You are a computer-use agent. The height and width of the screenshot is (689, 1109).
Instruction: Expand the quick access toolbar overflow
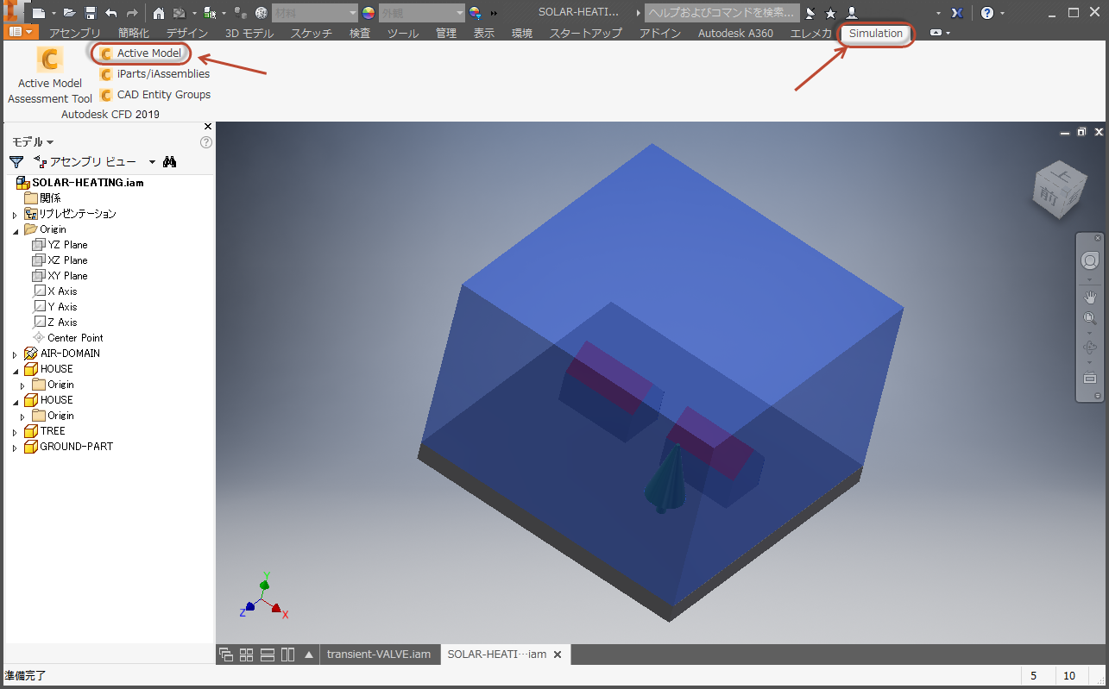pyautogui.click(x=494, y=13)
